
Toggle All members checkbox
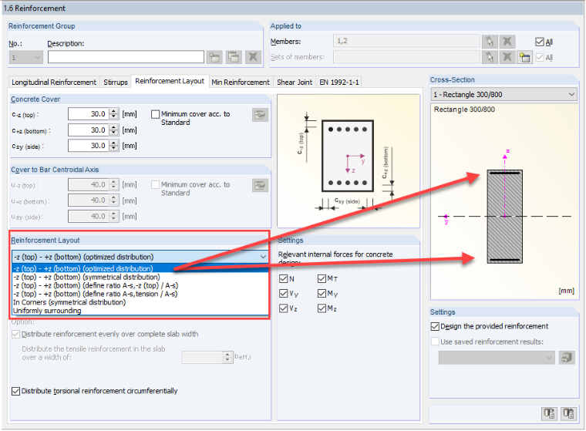[x=540, y=42]
